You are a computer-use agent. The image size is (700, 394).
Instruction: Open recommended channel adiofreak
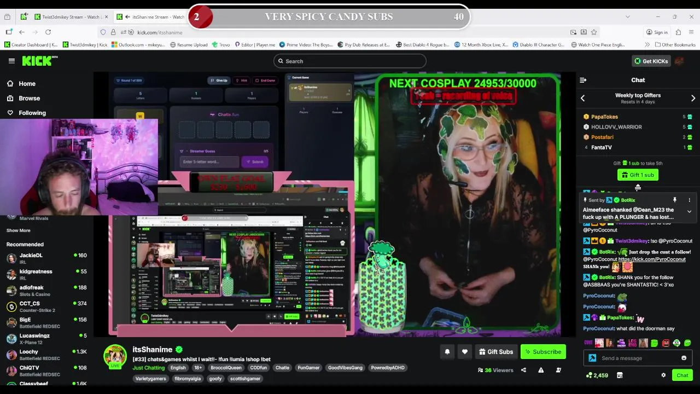pyautogui.click(x=46, y=290)
